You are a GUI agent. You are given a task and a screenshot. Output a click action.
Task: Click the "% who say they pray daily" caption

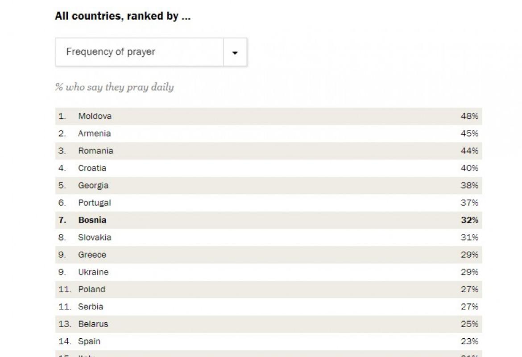pos(114,87)
